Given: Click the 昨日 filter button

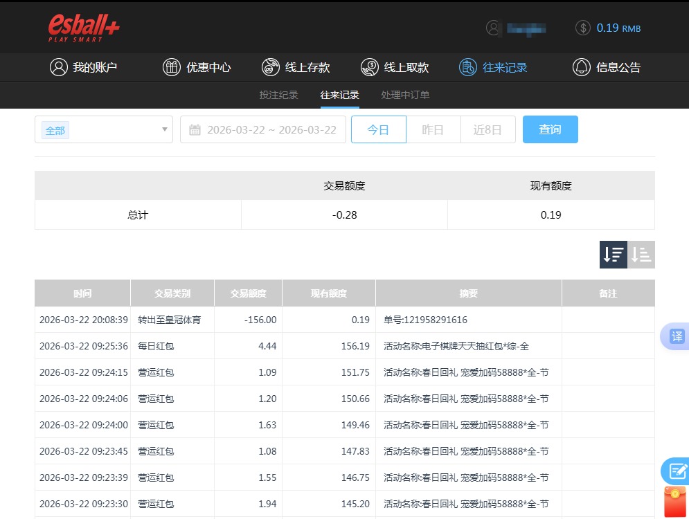Looking at the screenshot, I should [x=433, y=129].
